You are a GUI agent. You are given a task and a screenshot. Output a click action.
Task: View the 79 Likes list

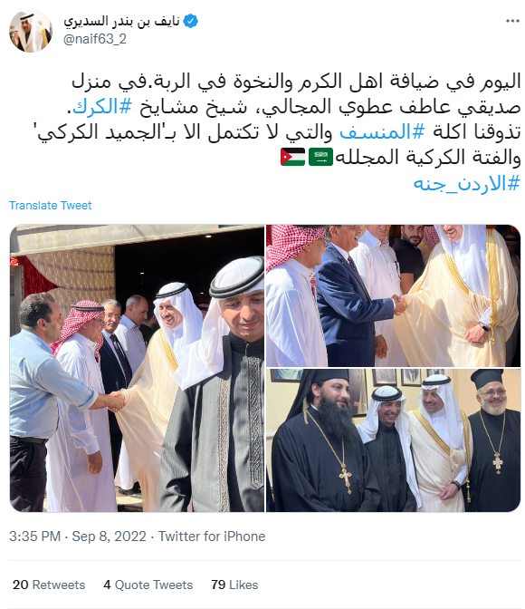pyautogui.click(x=234, y=585)
